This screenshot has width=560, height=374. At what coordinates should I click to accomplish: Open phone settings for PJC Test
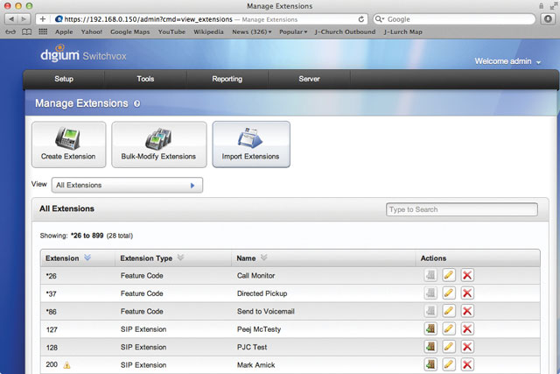tap(430, 347)
